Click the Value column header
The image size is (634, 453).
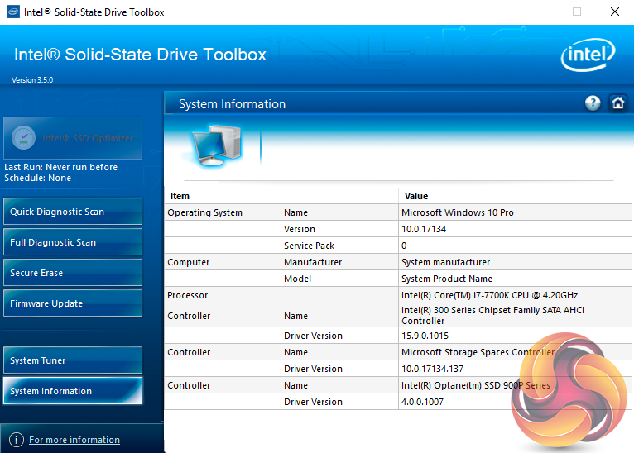tap(416, 196)
